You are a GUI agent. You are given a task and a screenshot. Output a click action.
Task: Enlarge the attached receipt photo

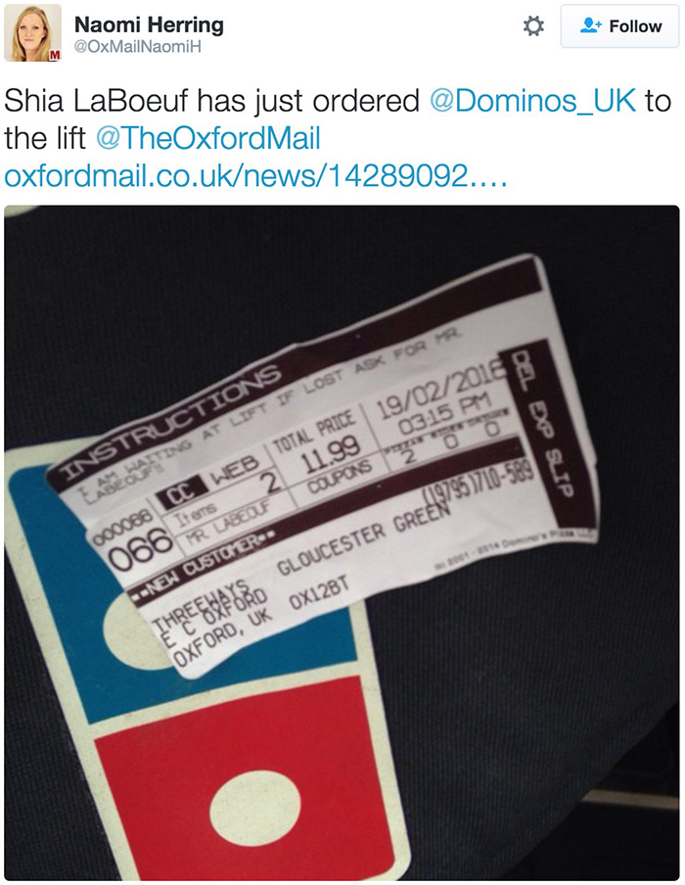(342, 542)
